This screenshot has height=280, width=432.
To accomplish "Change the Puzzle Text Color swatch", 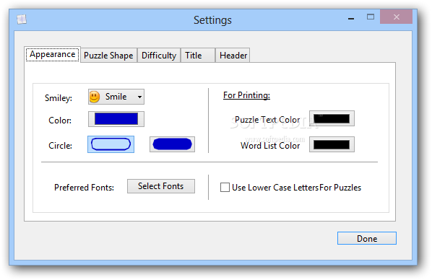I will pyautogui.click(x=332, y=118).
